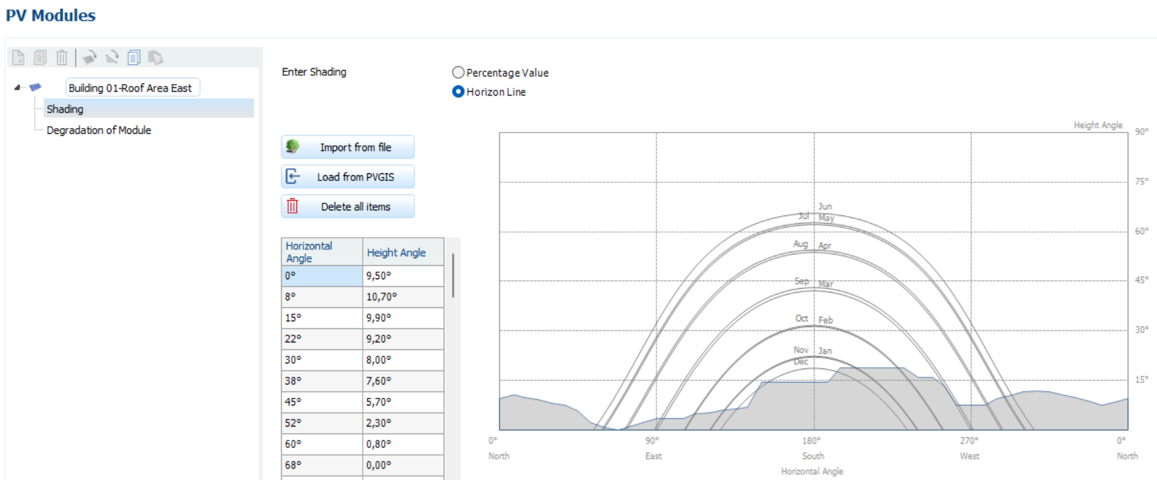Image resolution: width=1157 pixels, height=480 pixels.
Task: Click the paste icon in the tree toolbar
Action: pyautogui.click(x=156, y=57)
